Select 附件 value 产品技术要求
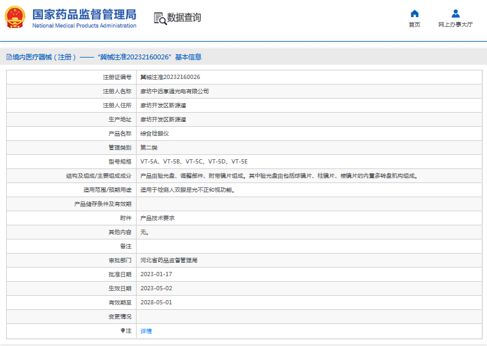Screen dimensions: 487x346 tap(157, 218)
